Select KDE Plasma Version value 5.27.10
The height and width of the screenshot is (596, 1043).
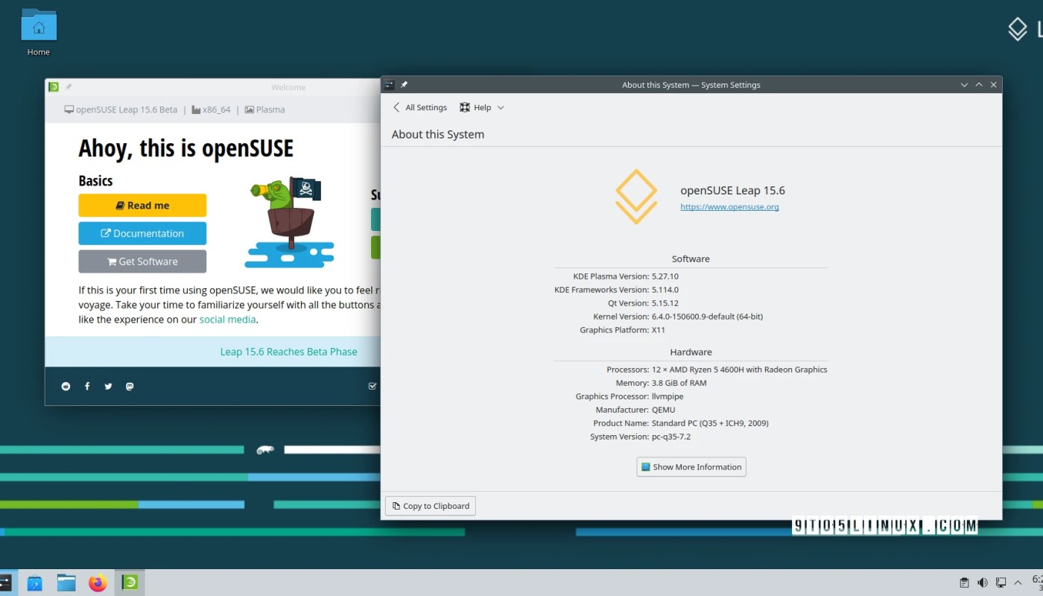pyautogui.click(x=665, y=276)
